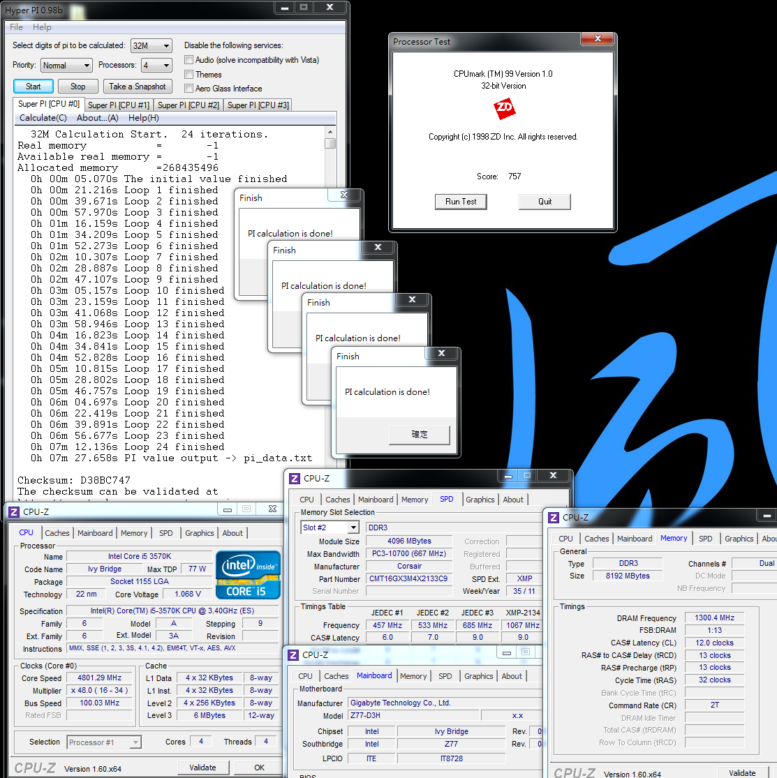Open Caches tab in CPU-Z Mainboard window

(x=336, y=676)
